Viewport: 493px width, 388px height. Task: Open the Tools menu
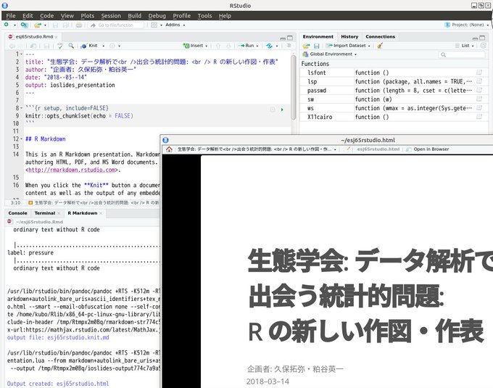tap(204, 16)
